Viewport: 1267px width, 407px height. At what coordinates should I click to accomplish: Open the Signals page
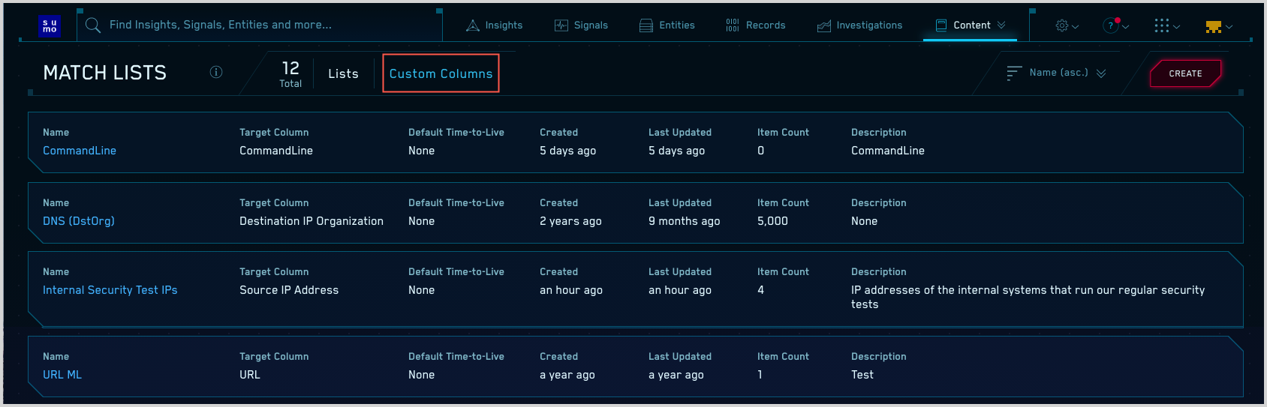(x=582, y=25)
